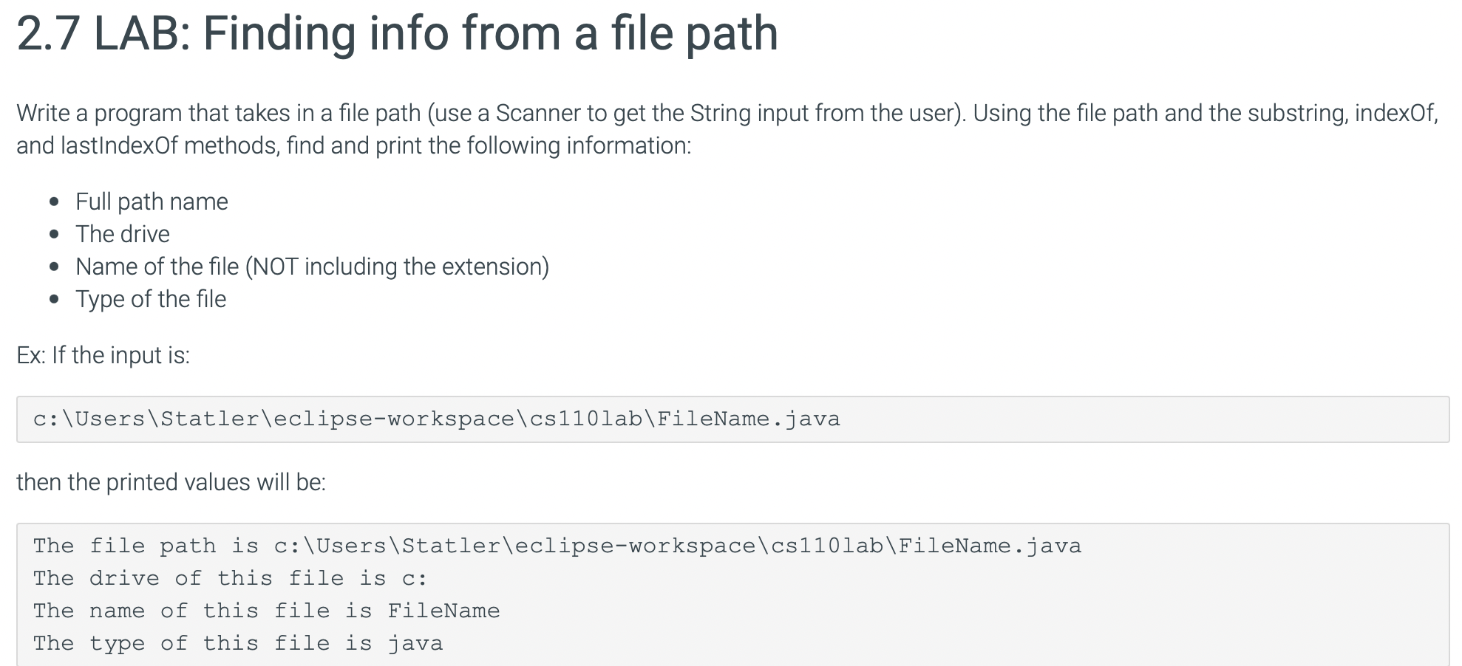The image size is (1462, 666).
Task: Click "The drive of this file is c:" line
Action: coord(230,579)
